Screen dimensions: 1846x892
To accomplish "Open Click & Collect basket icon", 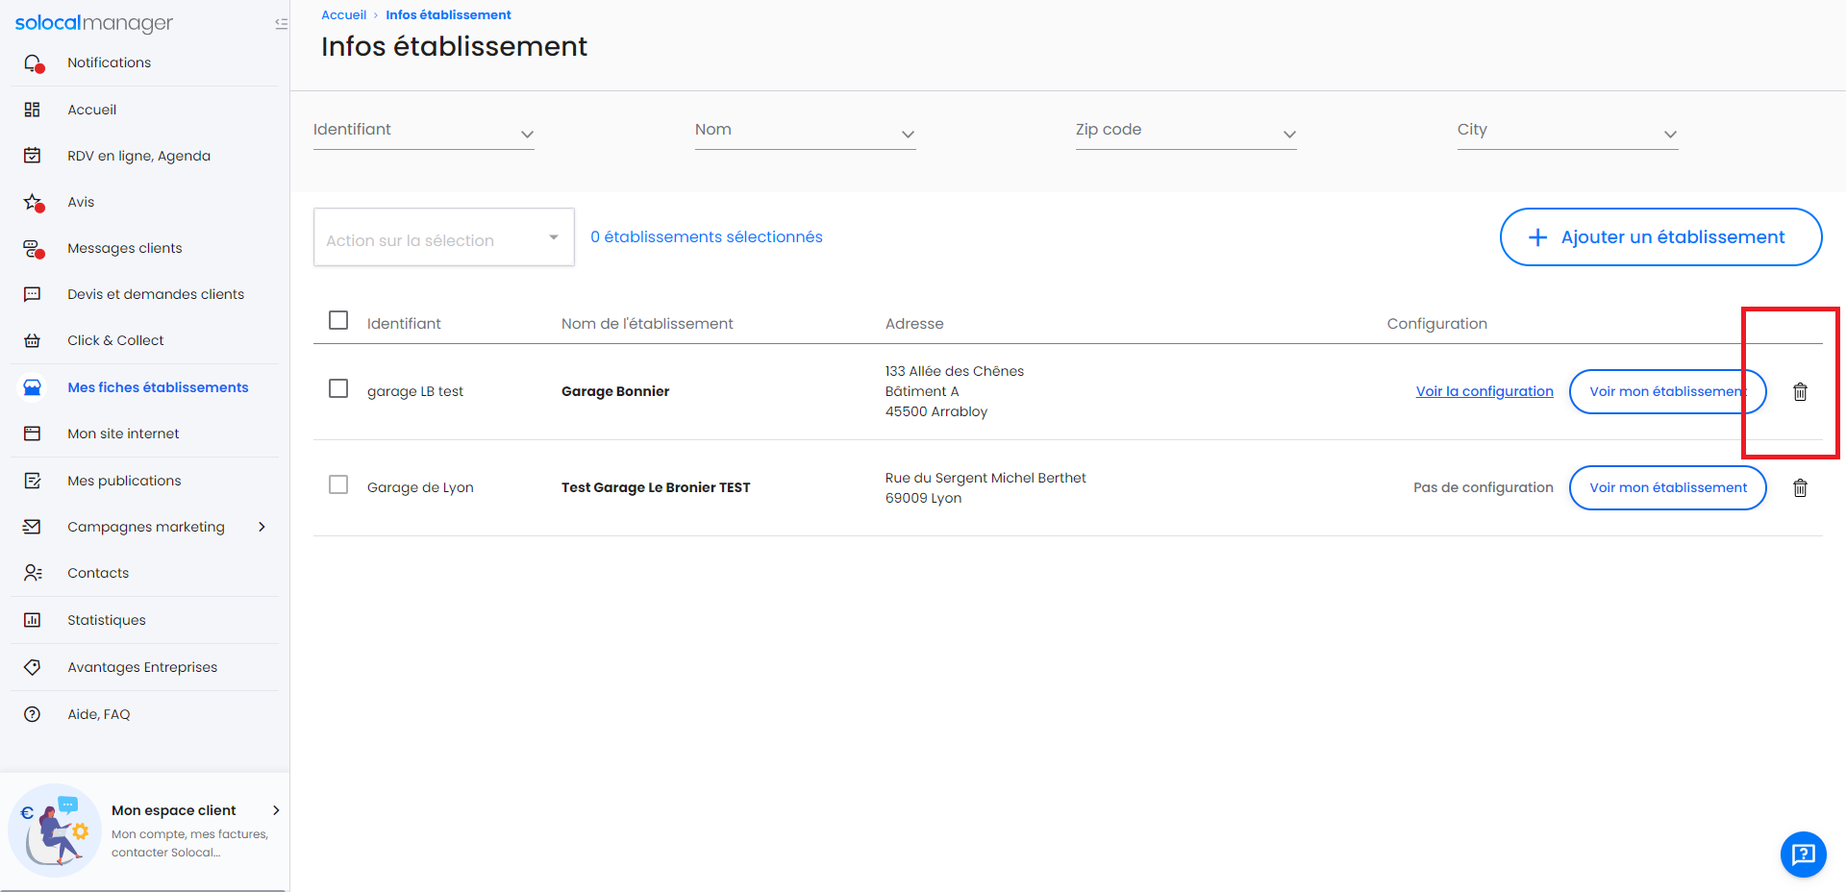I will pos(33,341).
